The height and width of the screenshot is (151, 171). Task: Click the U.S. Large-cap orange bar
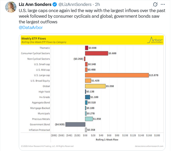pyautogui.click(x=117, y=75)
